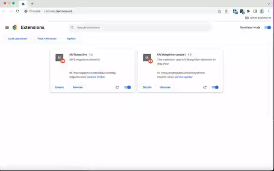Image resolution: width=274 pixels, height=171 pixels.
Task: Click the ID line of MV3keepAlive sample1 card
Action: click(181, 73)
